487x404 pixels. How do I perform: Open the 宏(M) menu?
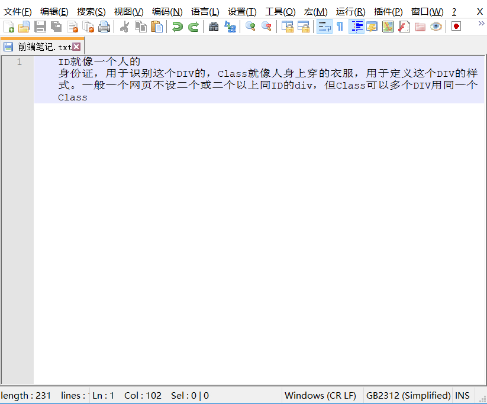(315, 12)
